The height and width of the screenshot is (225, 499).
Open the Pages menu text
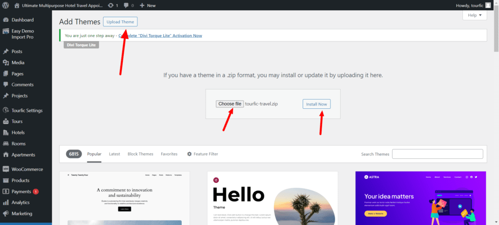(18, 74)
